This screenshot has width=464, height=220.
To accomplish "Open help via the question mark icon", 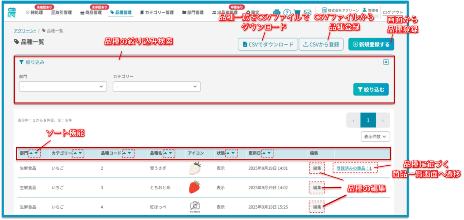I will 287,13.
